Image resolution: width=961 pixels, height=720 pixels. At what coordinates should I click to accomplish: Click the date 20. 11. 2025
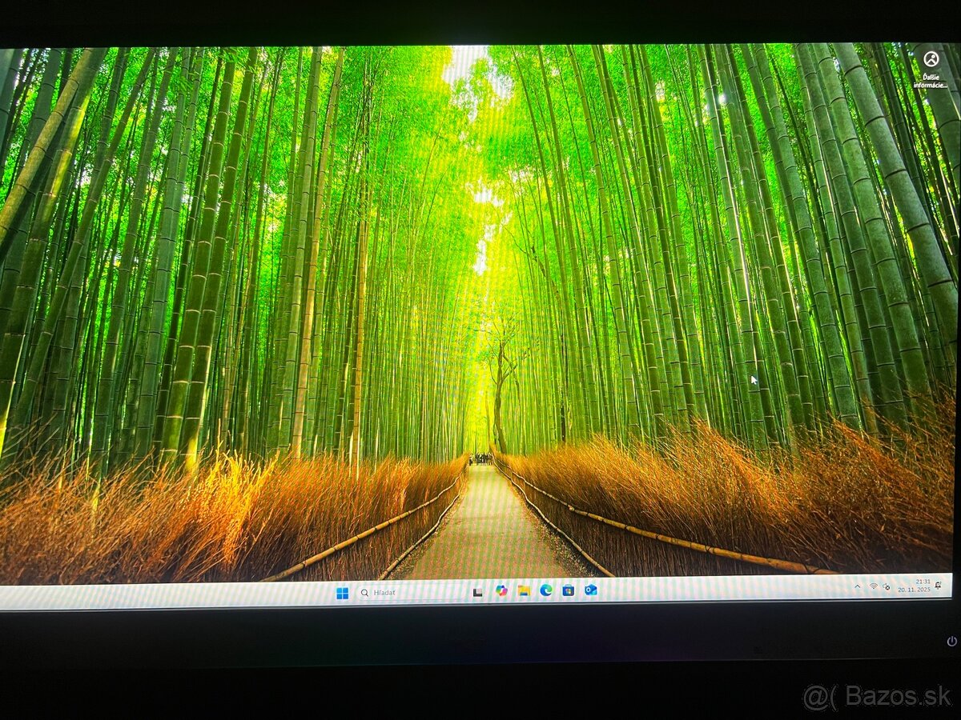coord(915,589)
